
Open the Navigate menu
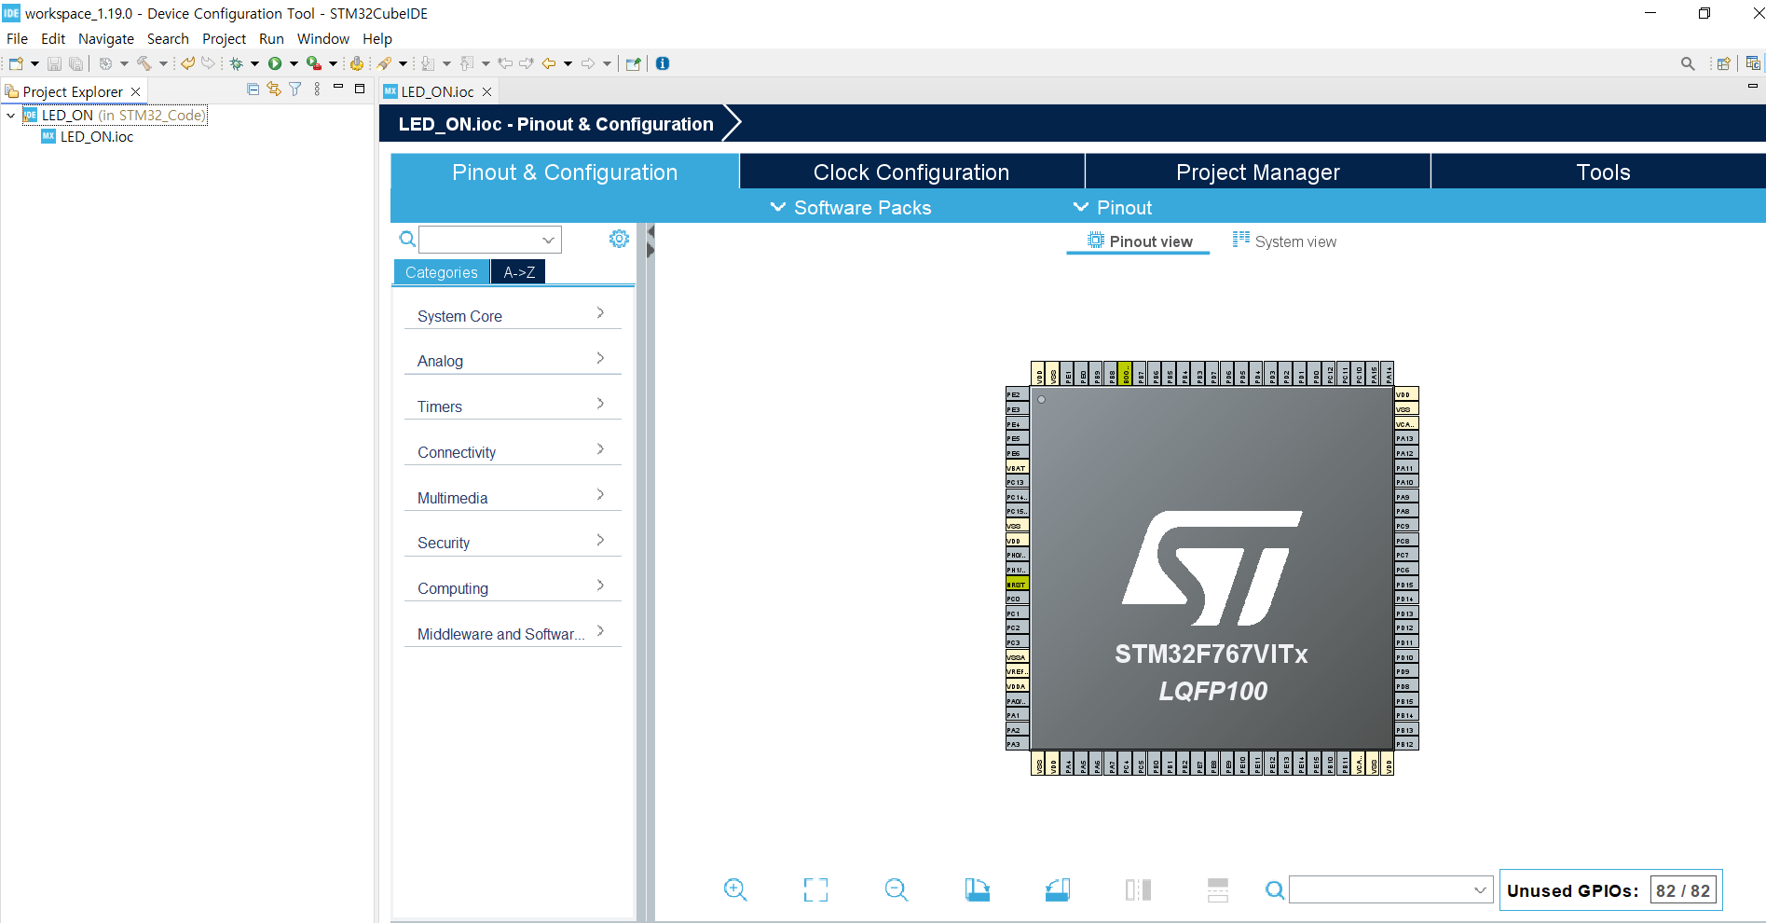point(106,38)
